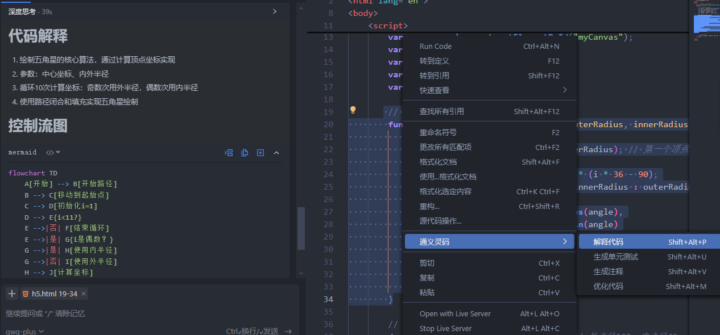The width and height of the screenshot is (720, 335).
Task: Remove the h5.html 19-34 context chip
Action: point(84,294)
